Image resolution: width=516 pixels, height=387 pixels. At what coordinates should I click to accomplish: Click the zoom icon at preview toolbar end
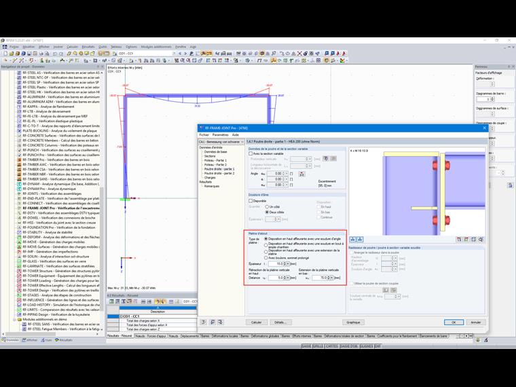pos(481,240)
